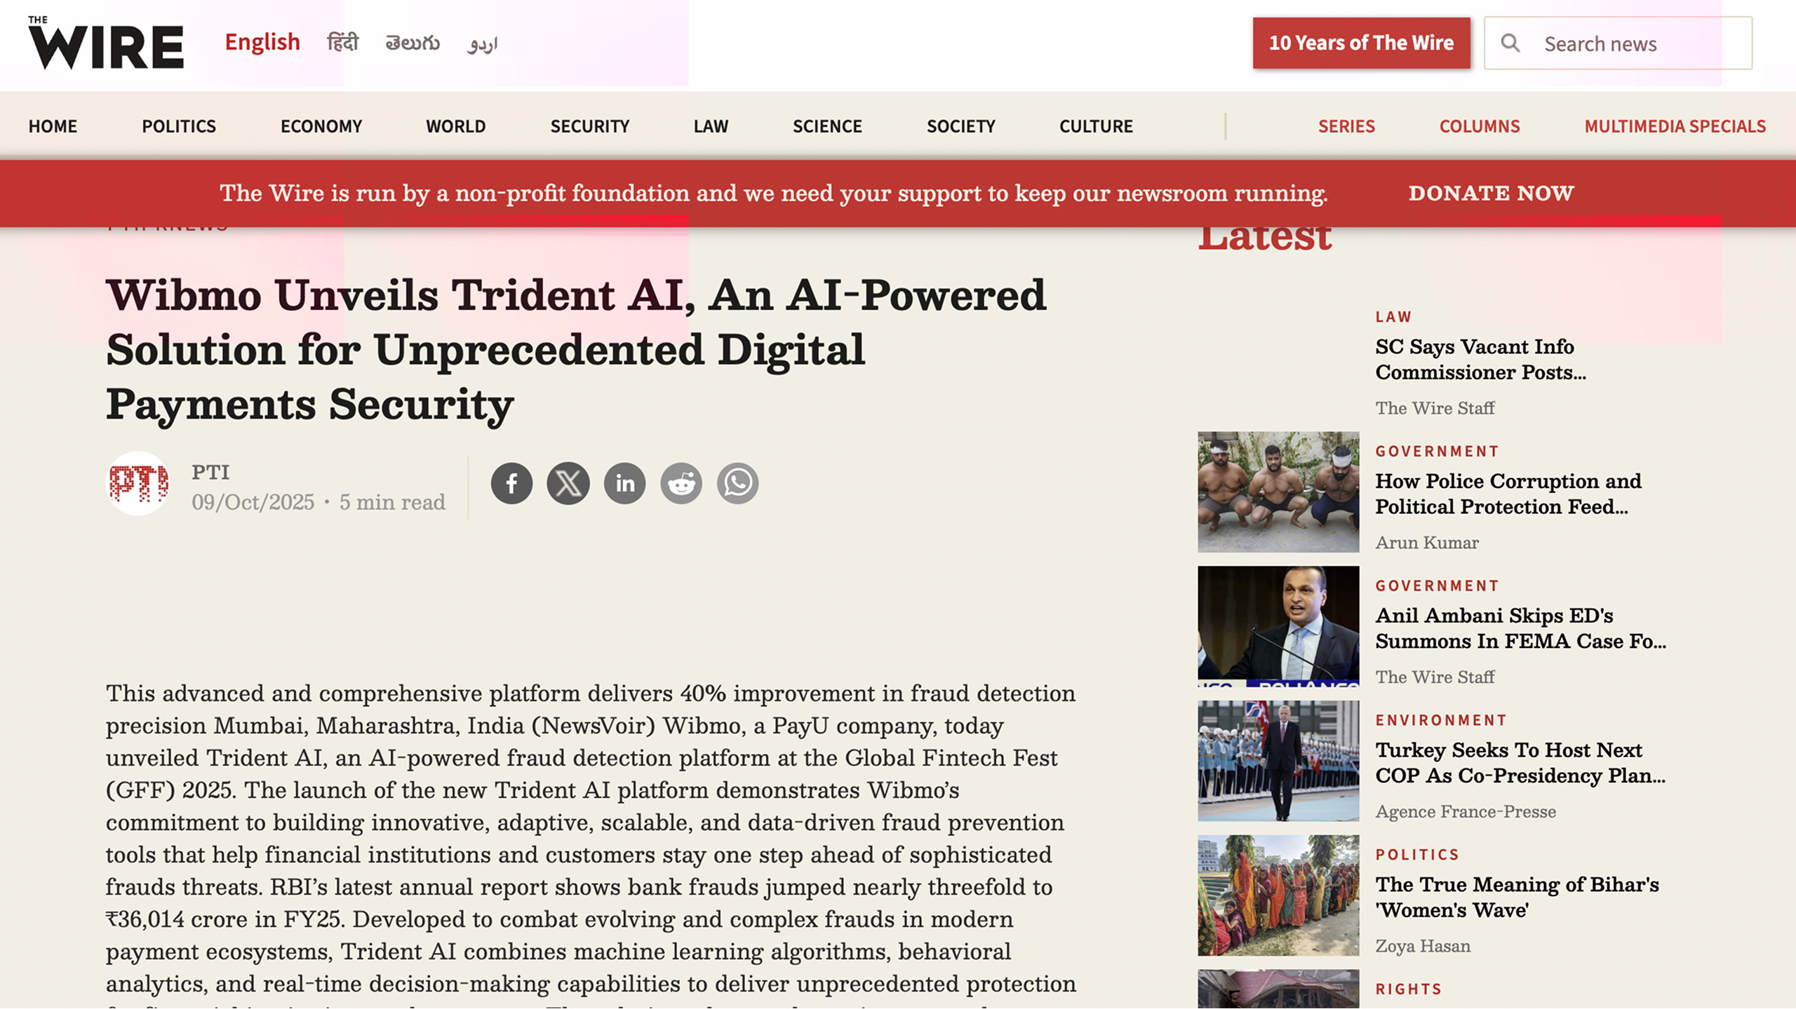This screenshot has width=1796, height=1009.
Task: Open Multimedia Specials menu
Action: 1675,126
